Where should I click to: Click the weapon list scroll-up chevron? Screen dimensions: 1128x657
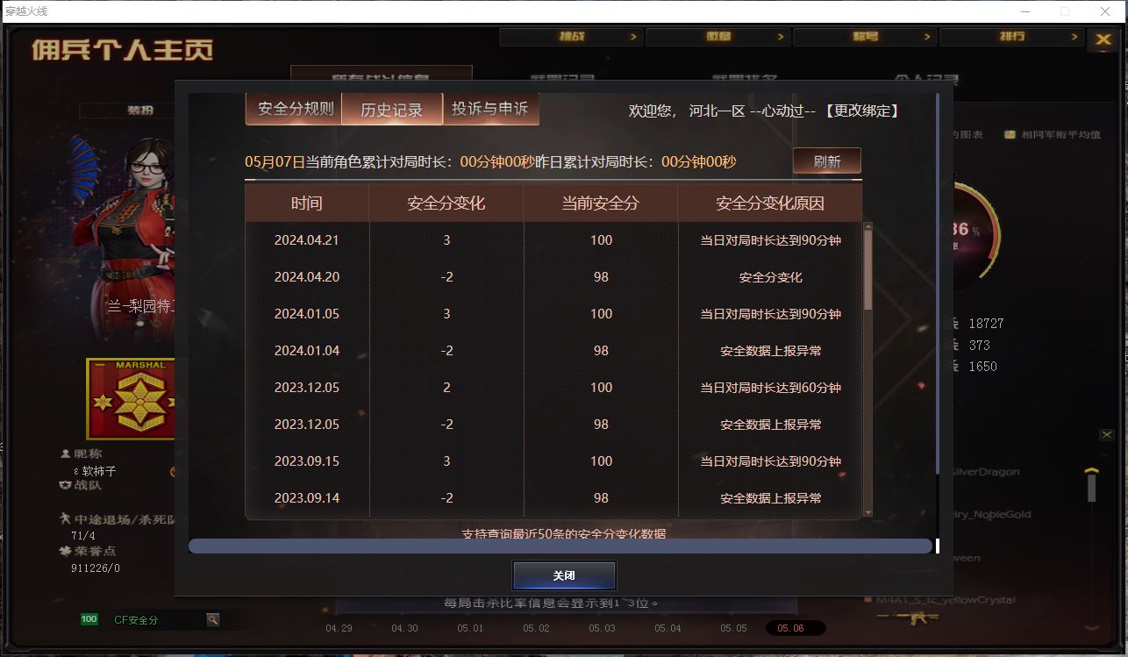(x=1091, y=471)
